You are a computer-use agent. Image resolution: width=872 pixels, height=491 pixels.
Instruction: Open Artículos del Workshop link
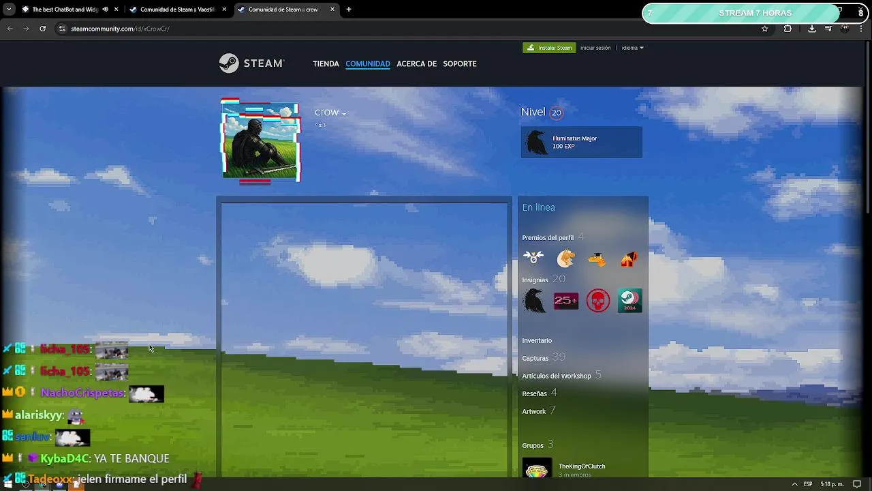pyautogui.click(x=557, y=376)
